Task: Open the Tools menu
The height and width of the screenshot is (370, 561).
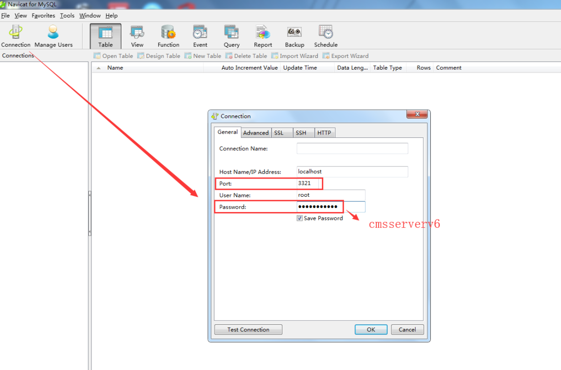Action: (67, 16)
